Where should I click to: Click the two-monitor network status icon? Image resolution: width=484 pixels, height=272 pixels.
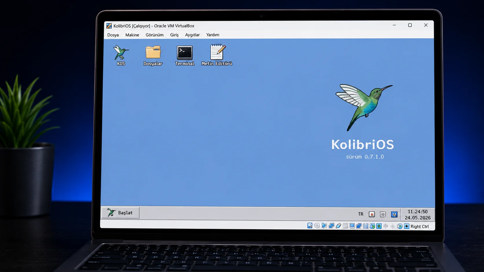point(331,226)
